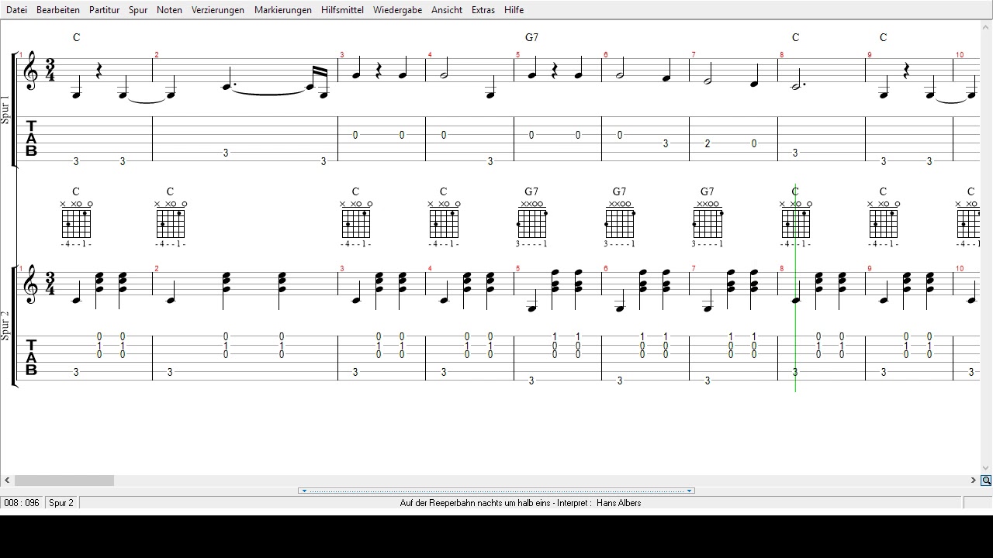This screenshot has height=558, width=993.
Task: Click the fret number 2 in Spur 1 tab measure 7
Action: click(708, 143)
